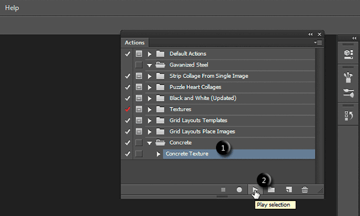This screenshot has width=360, height=216.
Task: Expand the Grid Layouts Templates set
Action: 149,121
